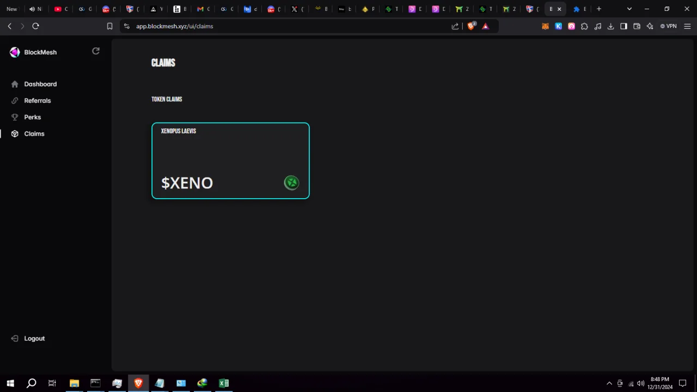Open the Windows Start menu
Screen dimensions: 697x392
[10, 383]
